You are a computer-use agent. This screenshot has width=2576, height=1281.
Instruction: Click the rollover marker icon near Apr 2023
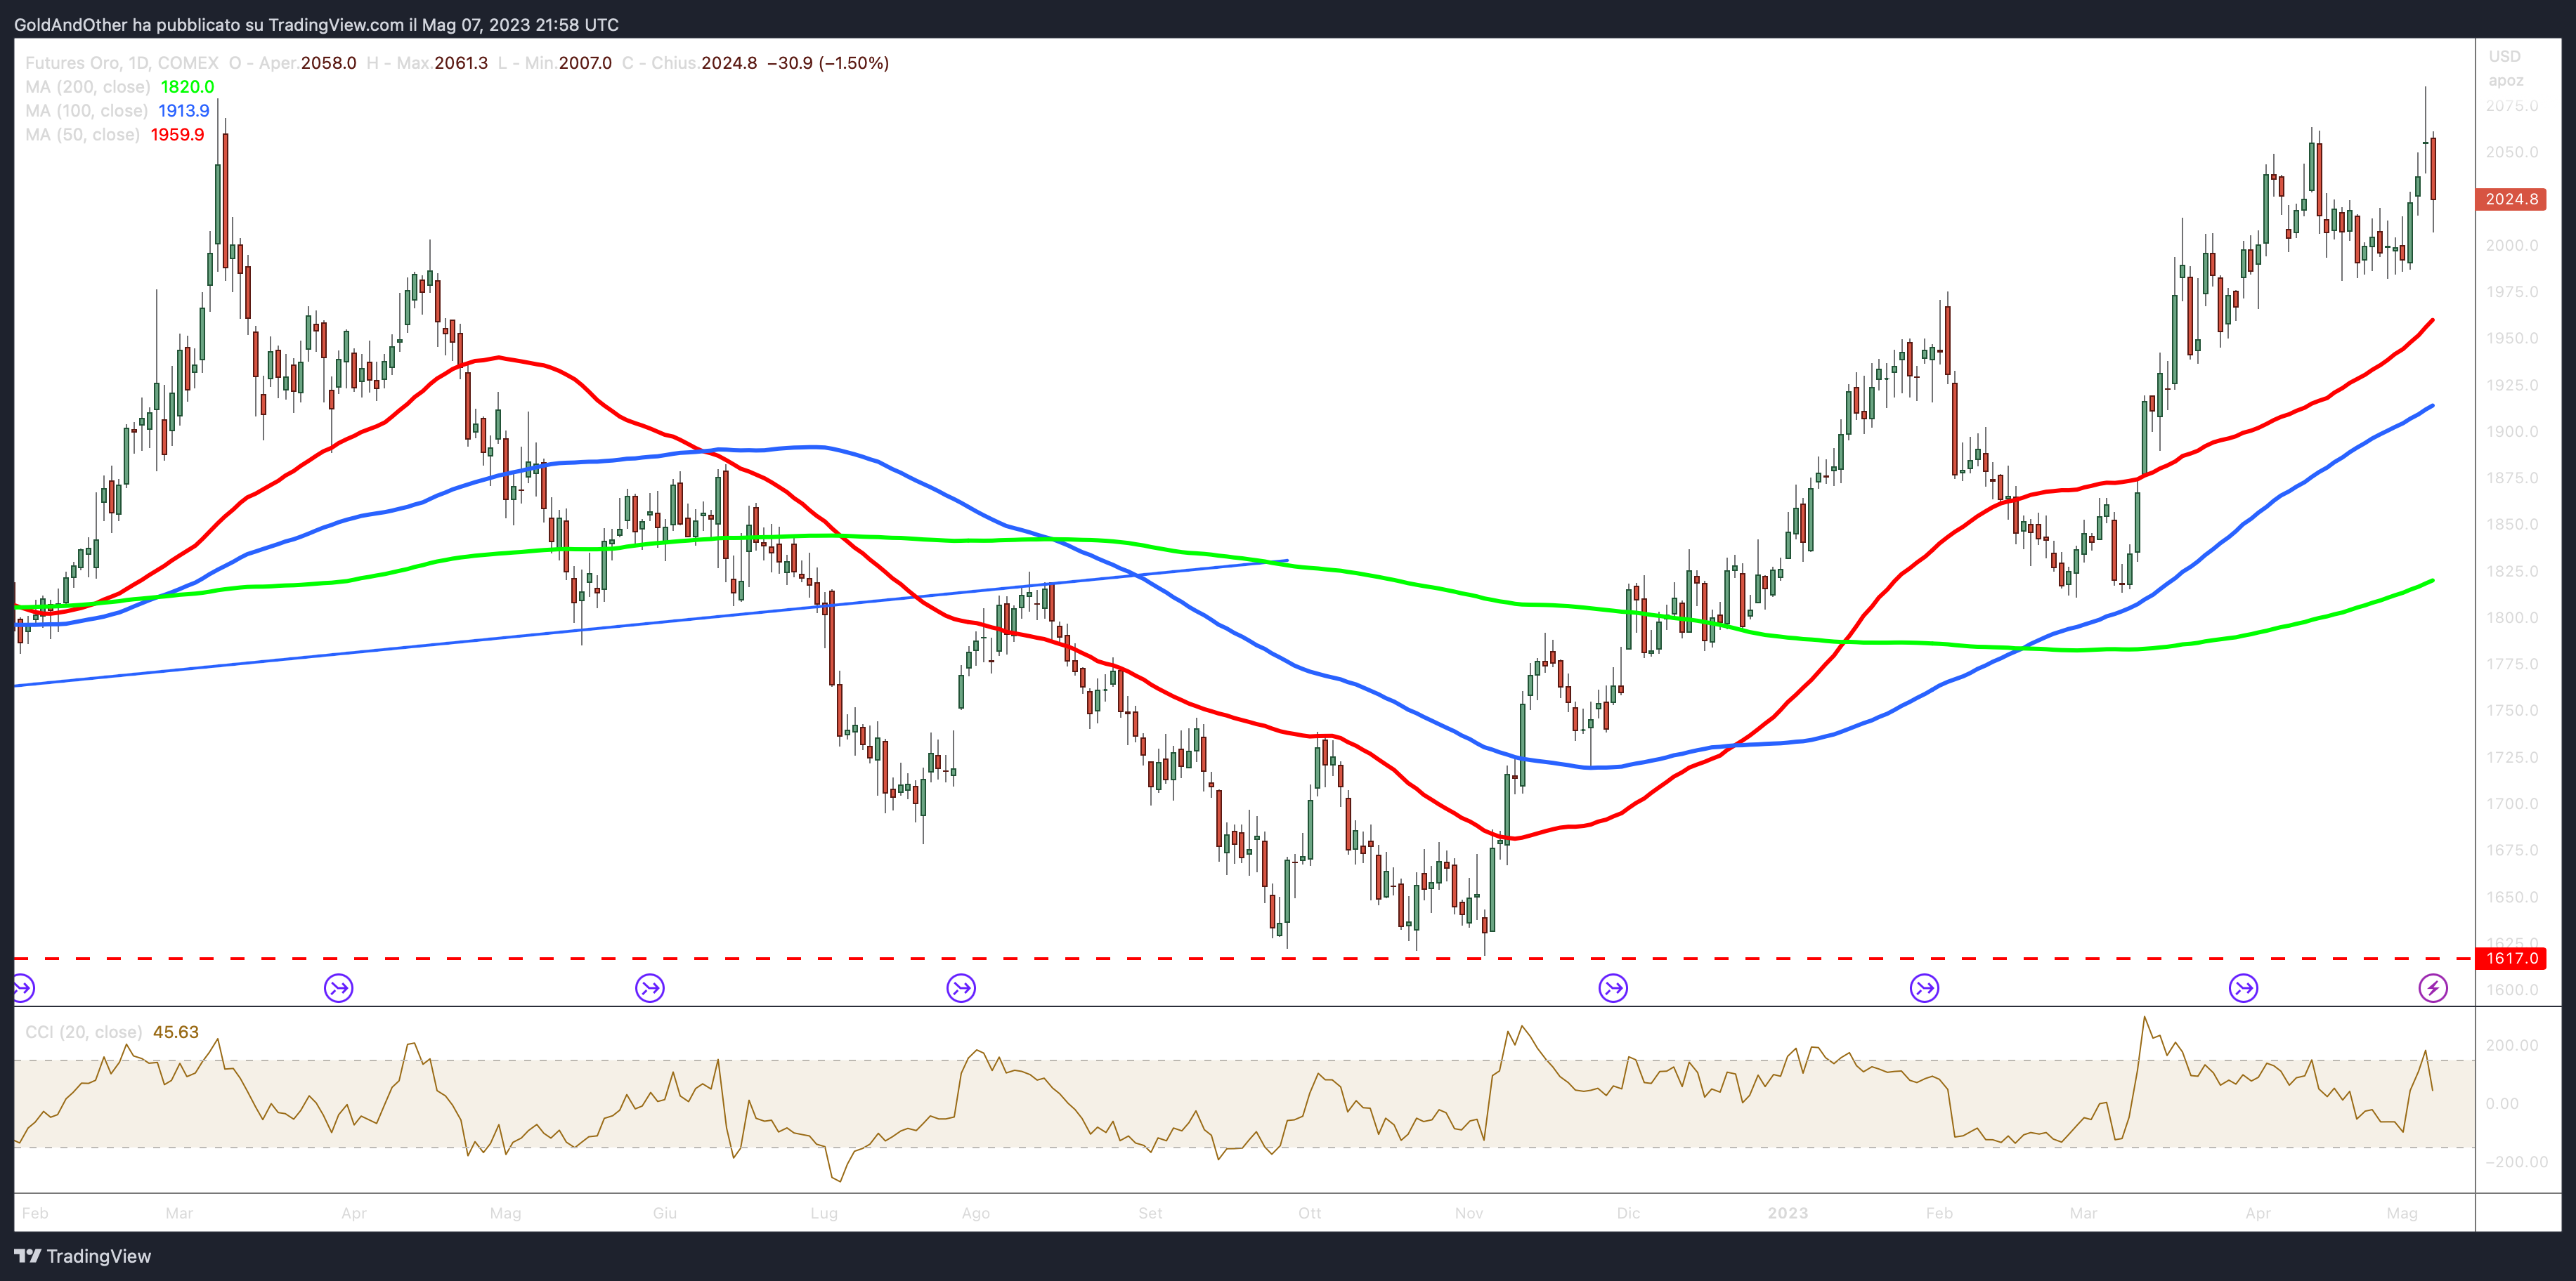click(x=2243, y=988)
